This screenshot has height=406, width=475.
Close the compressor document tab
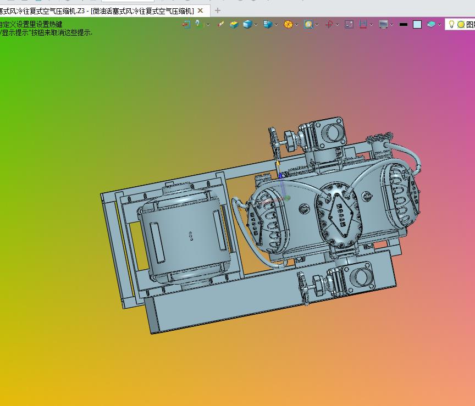[x=201, y=10]
